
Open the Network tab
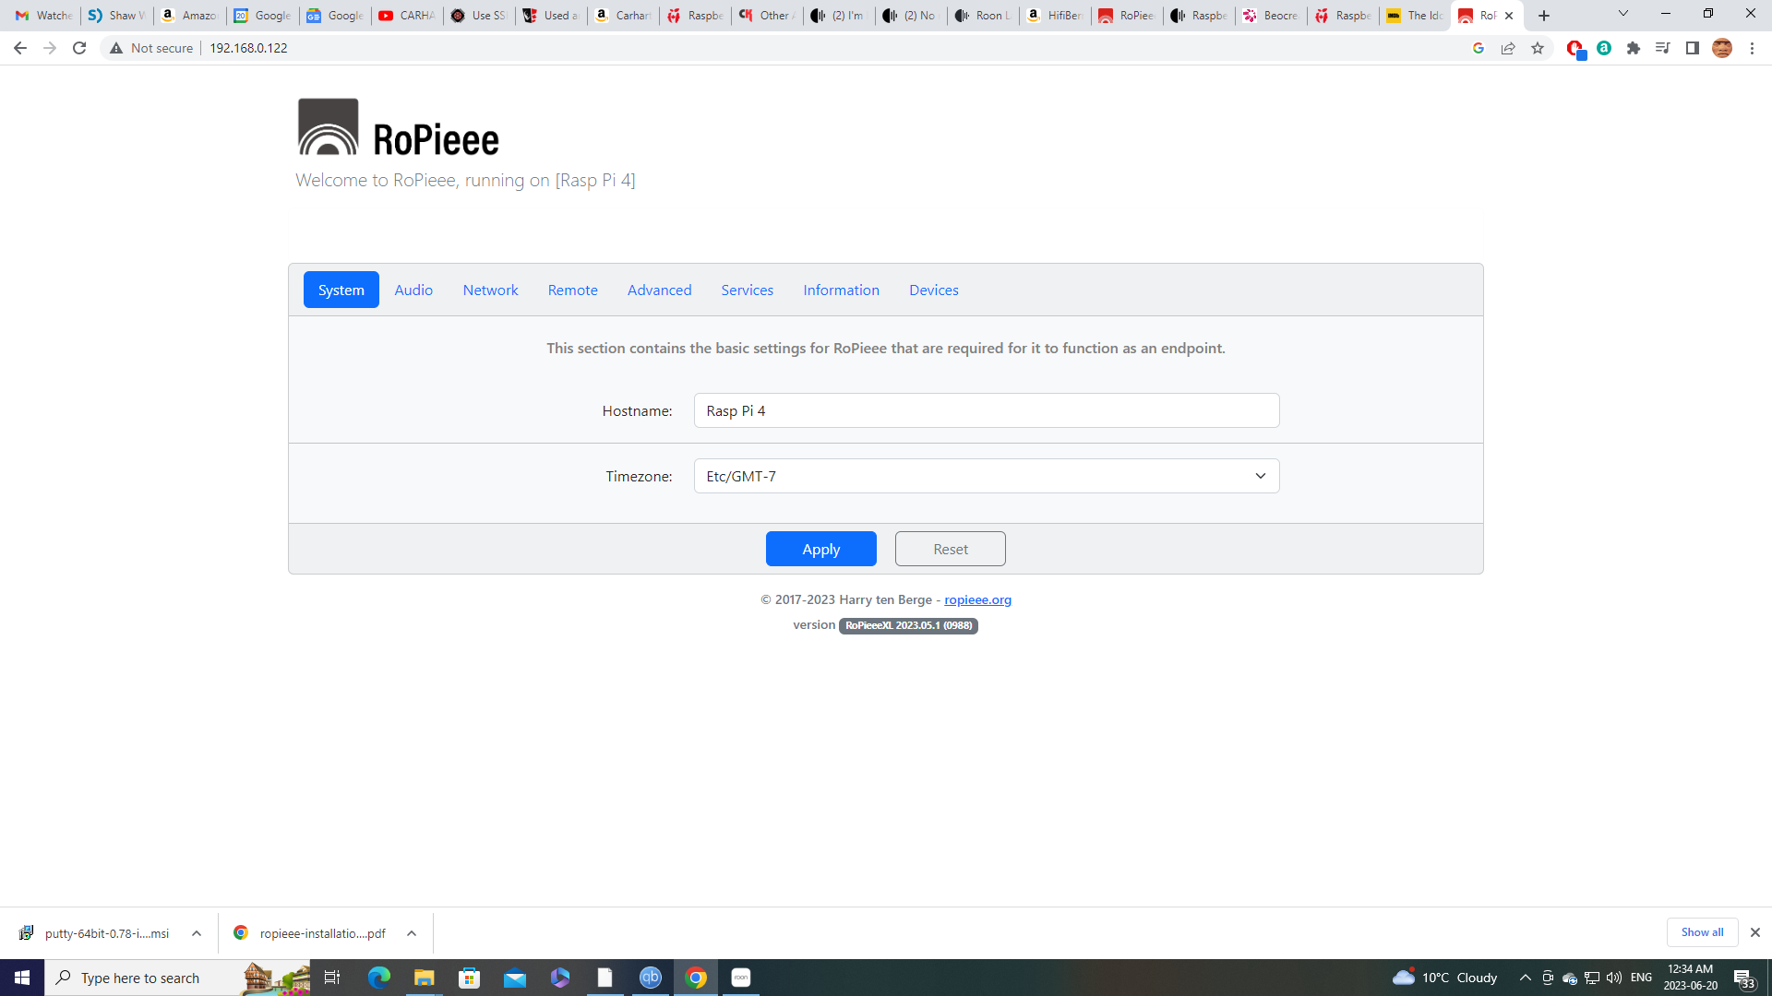click(490, 290)
